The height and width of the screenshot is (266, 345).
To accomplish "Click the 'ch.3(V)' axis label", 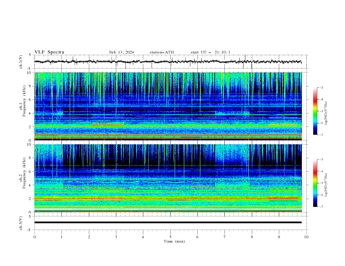I will [20, 223].
